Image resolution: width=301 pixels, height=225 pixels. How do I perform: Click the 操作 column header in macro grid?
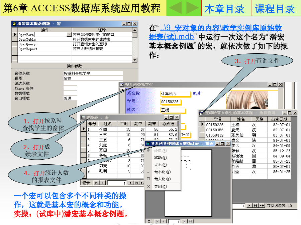pyautogui.click(x=45, y=30)
